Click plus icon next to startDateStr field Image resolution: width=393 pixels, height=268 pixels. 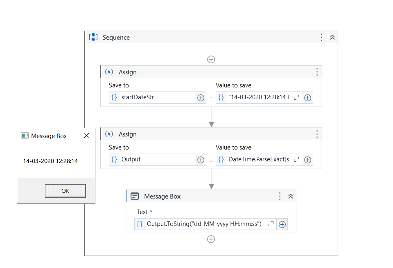pyautogui.click(x=201, y=98)
